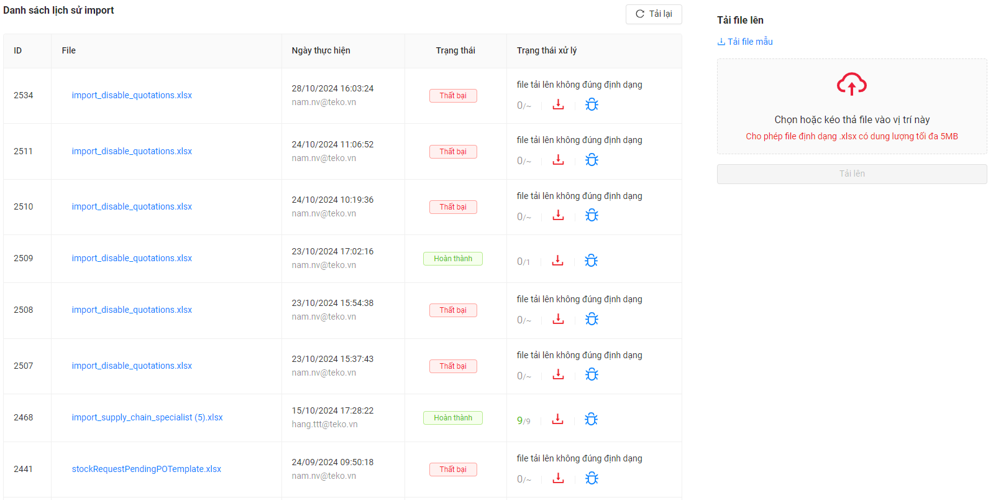Select the date 15/10/2024 17:28:22
This screenshot has width=1001, height=500.
pyautogui.click(x=333, y=410)
